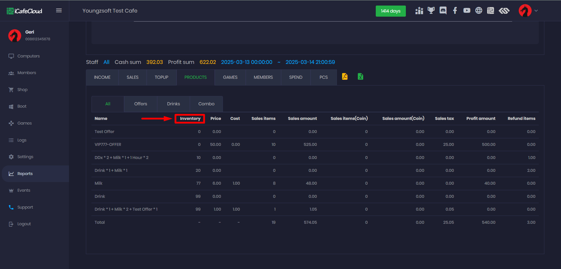Image resolution: width=561 pixels, height=269 pixels.
Task: Select the Combo category tab
Action: (x=206, y=104)
